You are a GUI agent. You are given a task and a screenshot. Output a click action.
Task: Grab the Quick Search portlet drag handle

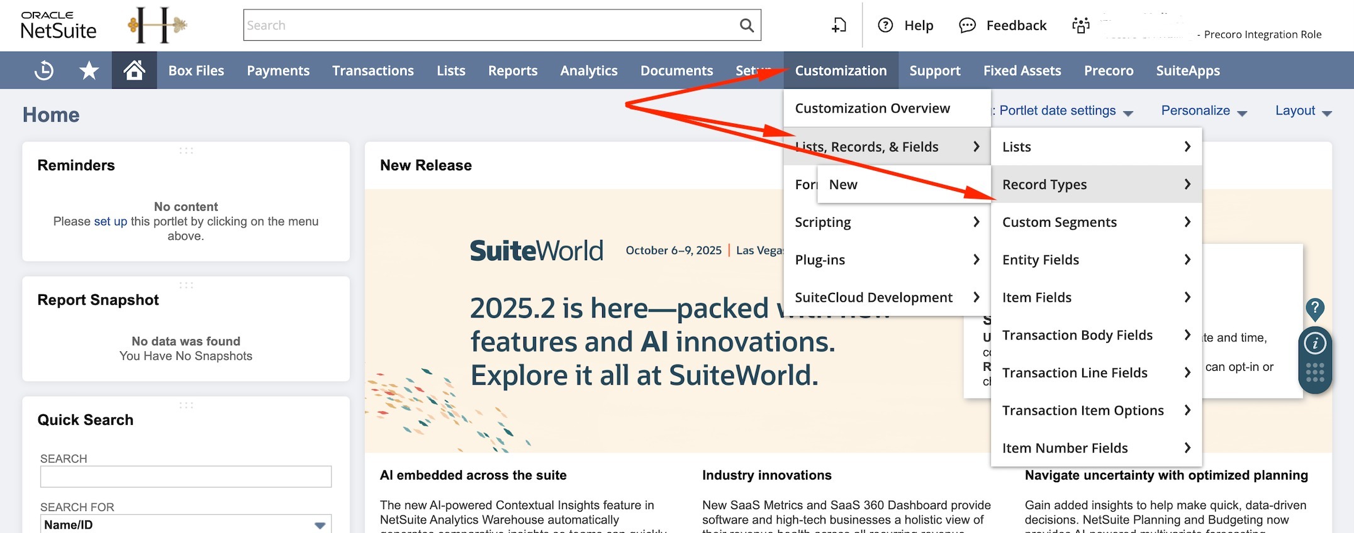pos(186,405)
